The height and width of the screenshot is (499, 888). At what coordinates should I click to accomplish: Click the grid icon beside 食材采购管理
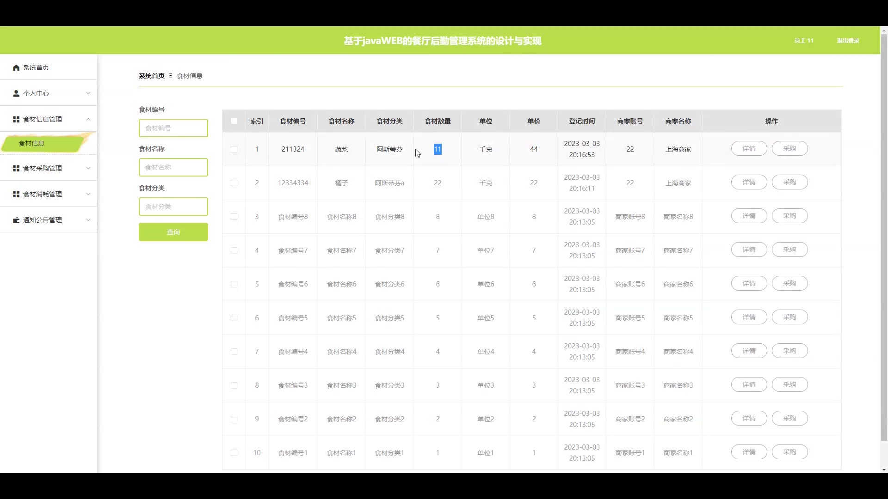[x=16, y=168]
